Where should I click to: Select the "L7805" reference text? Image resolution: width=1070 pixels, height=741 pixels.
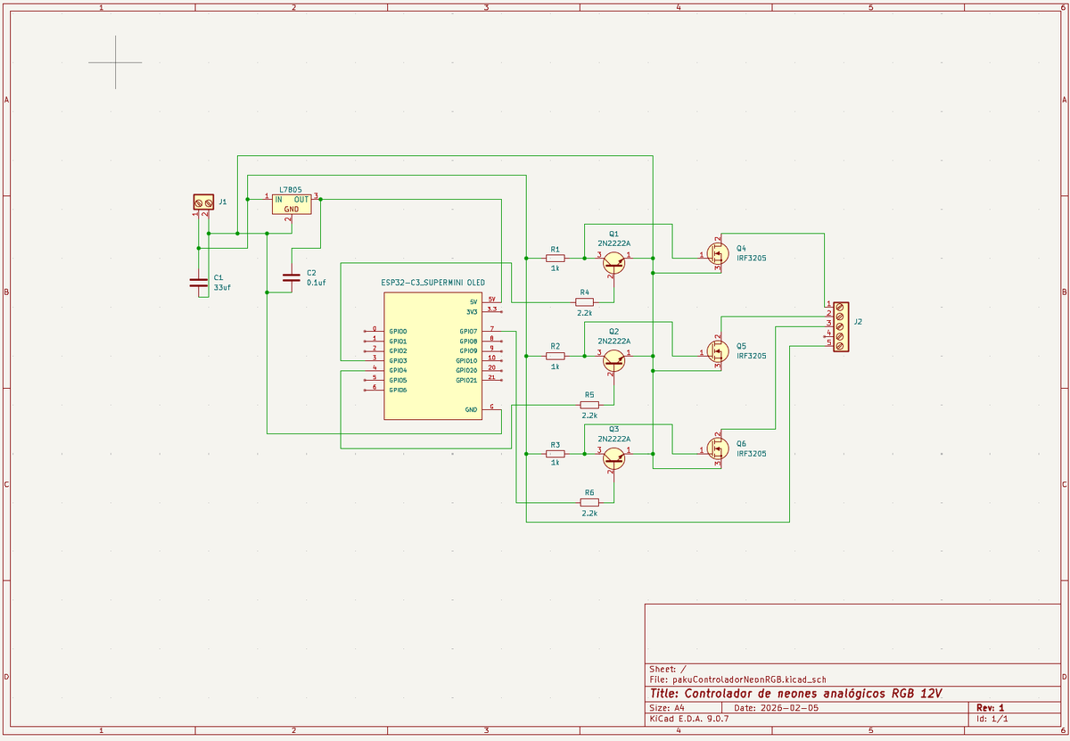(291, 190)
